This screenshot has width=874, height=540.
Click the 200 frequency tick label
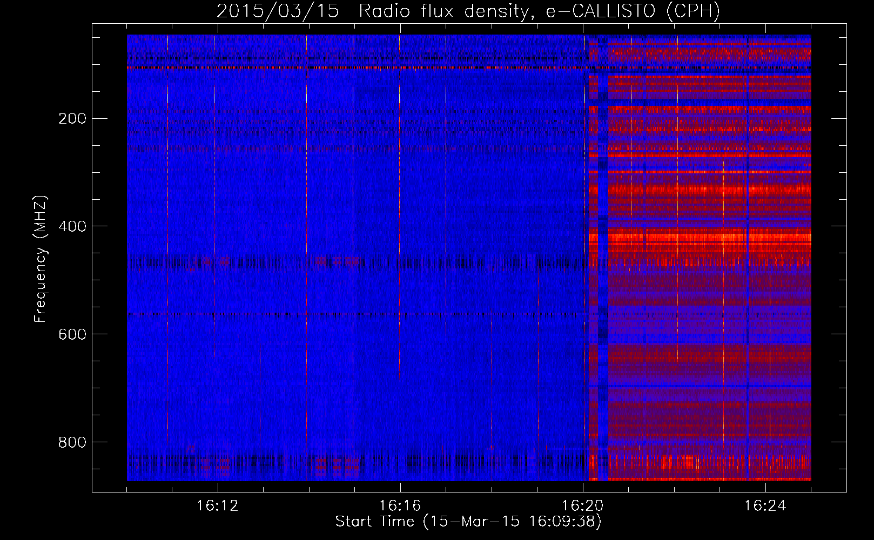(72, 118)
